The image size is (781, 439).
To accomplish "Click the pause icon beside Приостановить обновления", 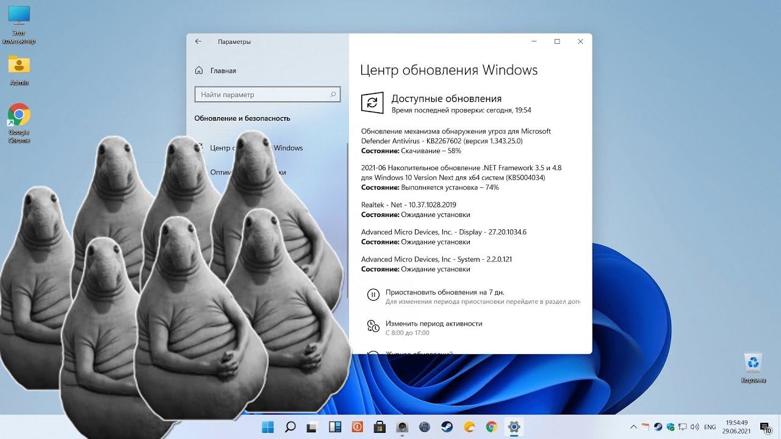I will click(373, 295).
